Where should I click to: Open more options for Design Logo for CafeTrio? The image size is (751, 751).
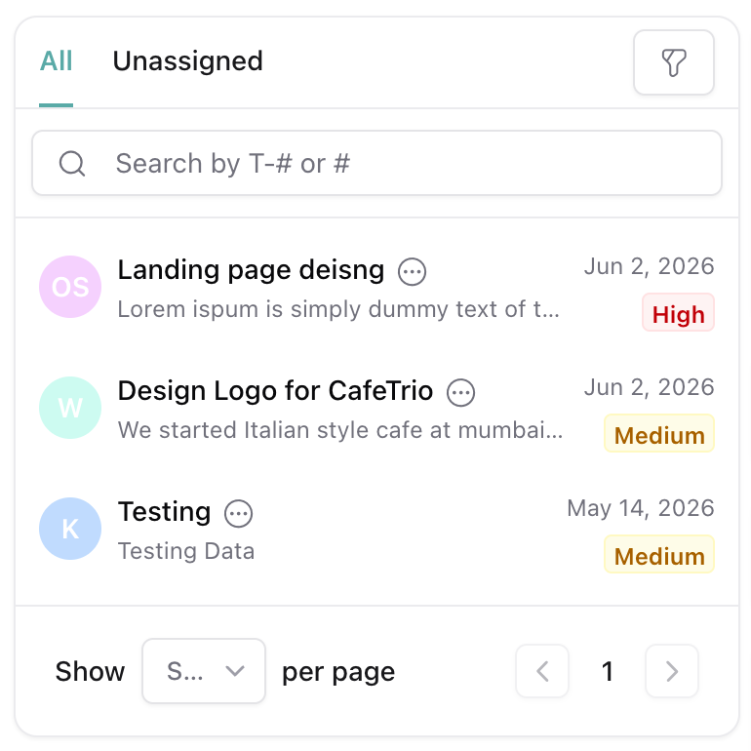tap(460, 393)
